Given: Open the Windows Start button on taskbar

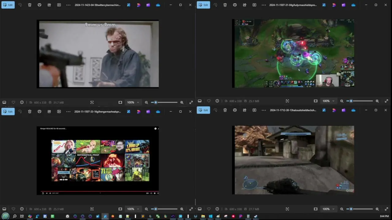Looking at the screenshot, I should pyautogui.click(x=6, y=216).
